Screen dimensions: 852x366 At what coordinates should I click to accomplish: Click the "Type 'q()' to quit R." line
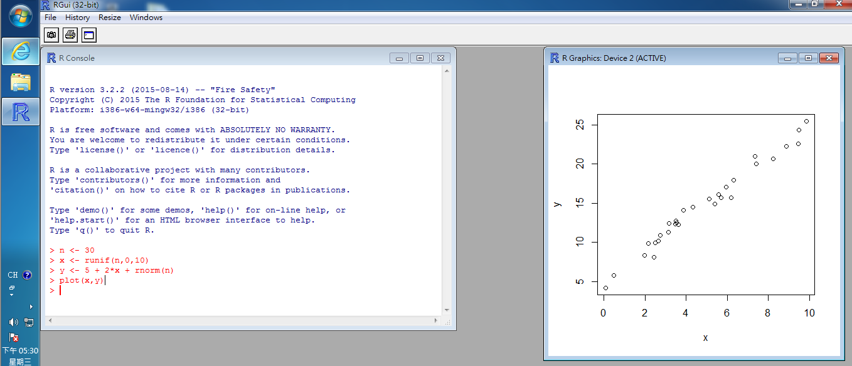(x=102, y=230)
